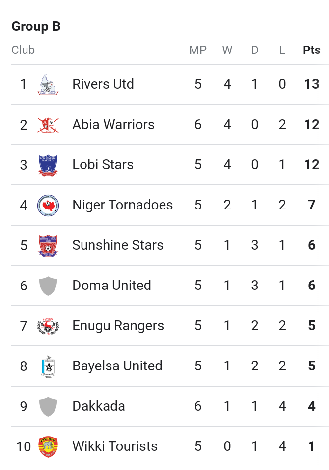Click the Lobi Stars blue shield badge

tap(48, 165)
